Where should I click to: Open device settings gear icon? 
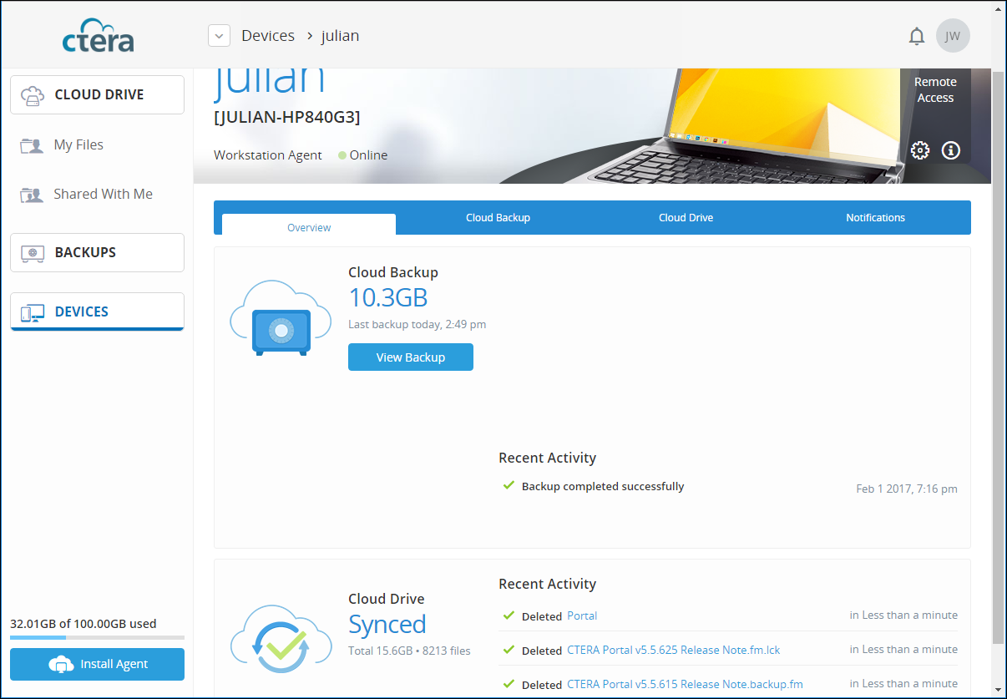(920, 150)
